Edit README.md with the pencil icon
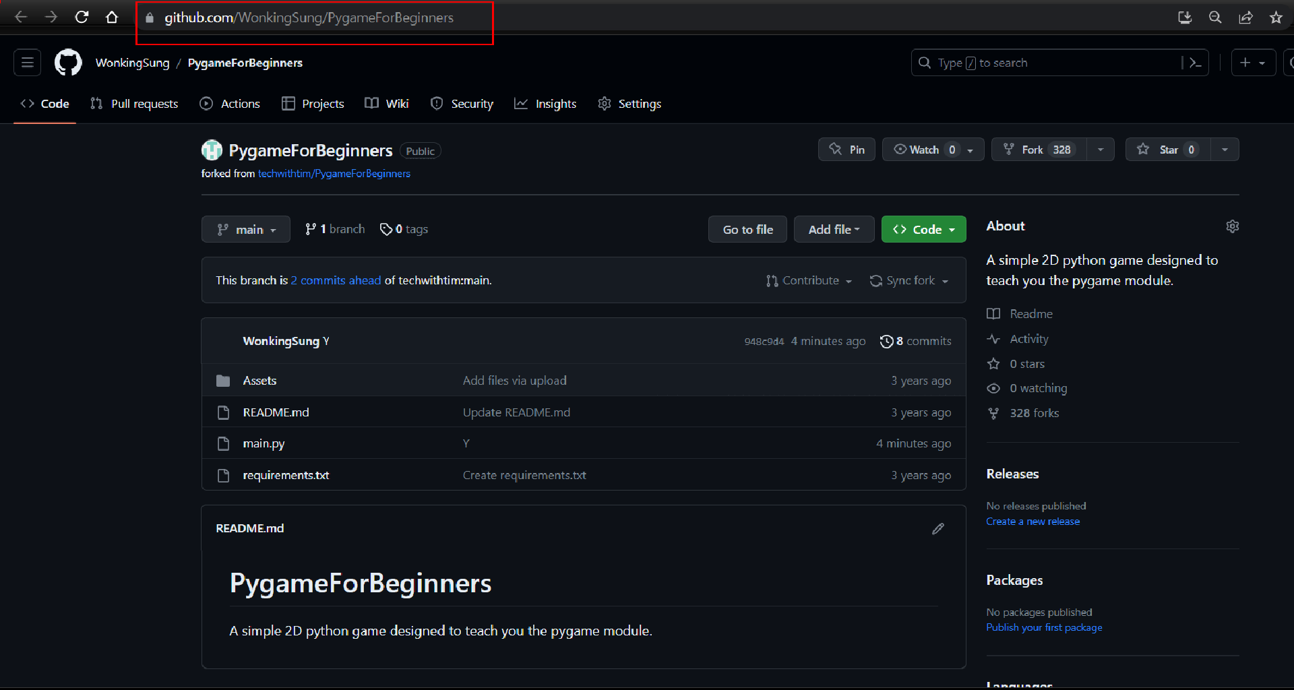 [x=938, y=529]
